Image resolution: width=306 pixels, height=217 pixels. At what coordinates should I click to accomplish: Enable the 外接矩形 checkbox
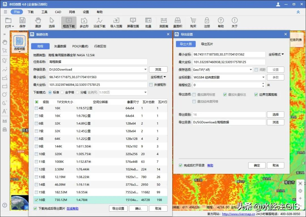pyautogui.click(x=151, y=85)
